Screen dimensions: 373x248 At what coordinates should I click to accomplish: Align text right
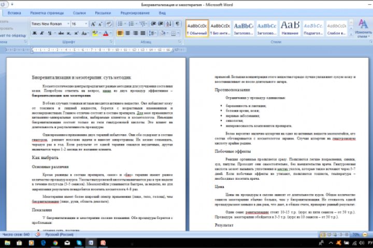click(x=135, y=33)
